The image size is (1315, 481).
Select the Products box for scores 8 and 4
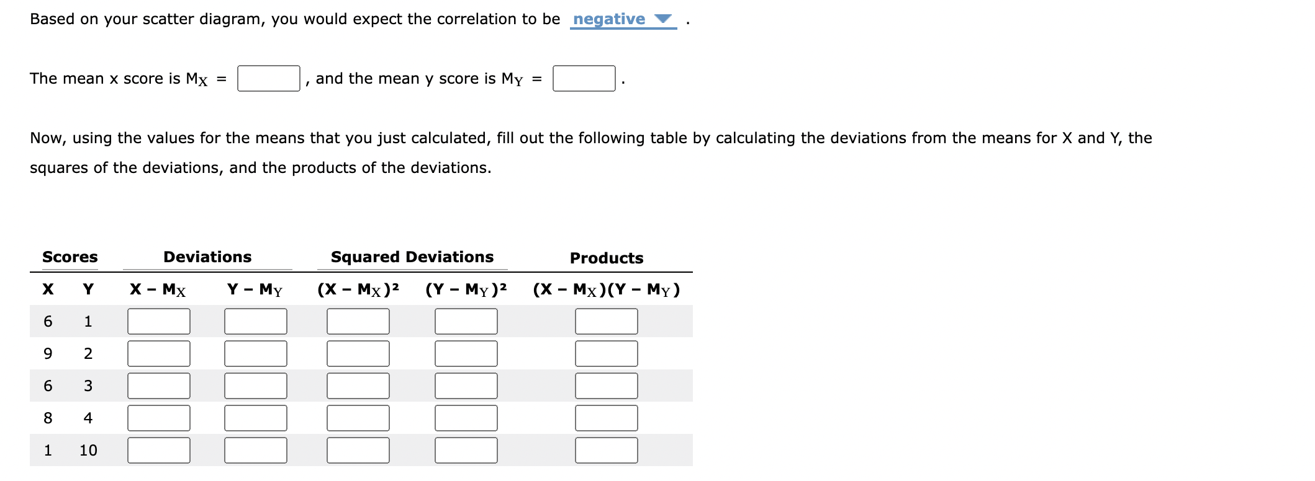pyautogui.click(x=607, y=418)
